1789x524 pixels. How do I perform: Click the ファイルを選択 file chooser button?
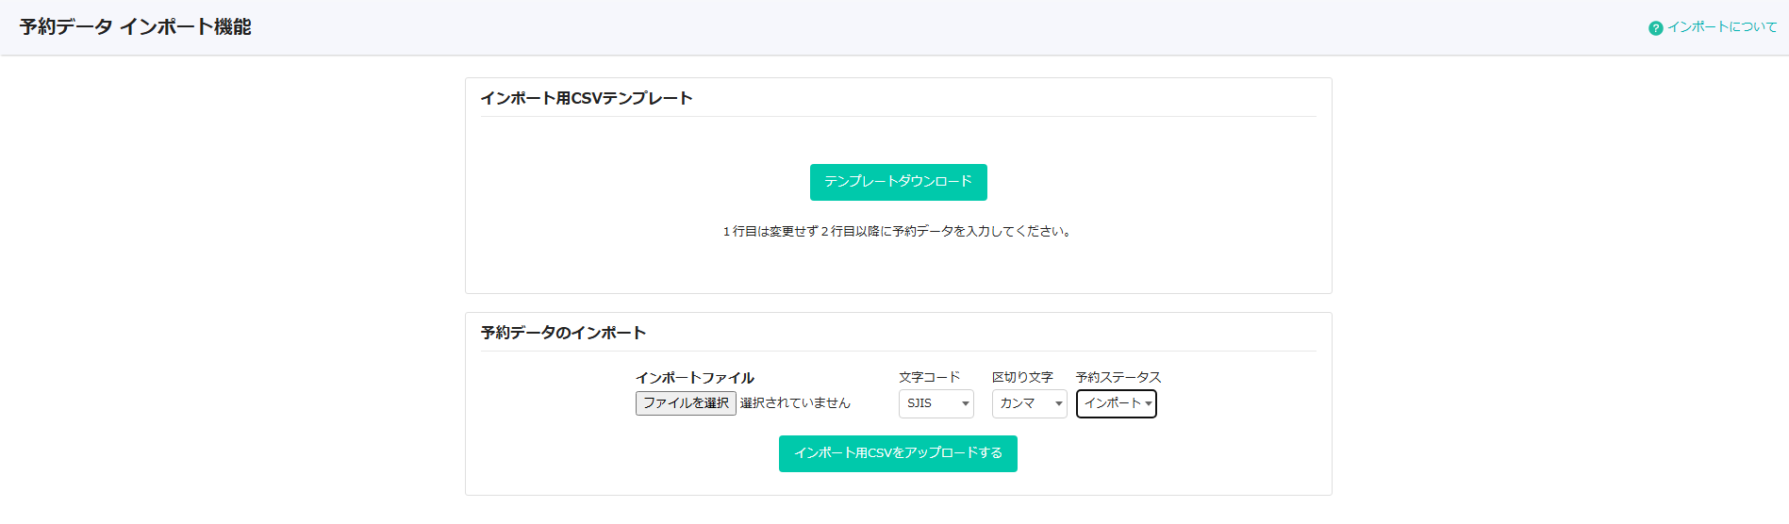click(686, 403)
